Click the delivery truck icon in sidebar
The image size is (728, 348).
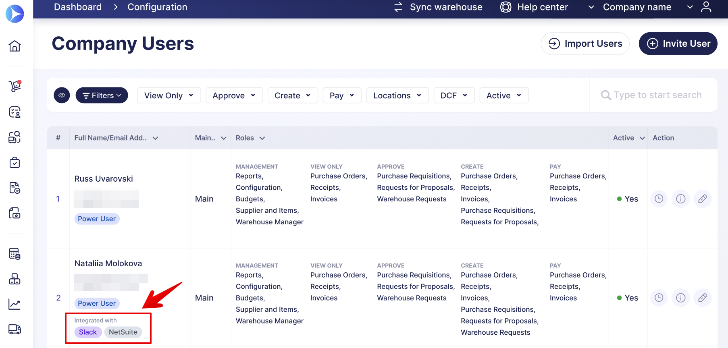coord(15,329)
